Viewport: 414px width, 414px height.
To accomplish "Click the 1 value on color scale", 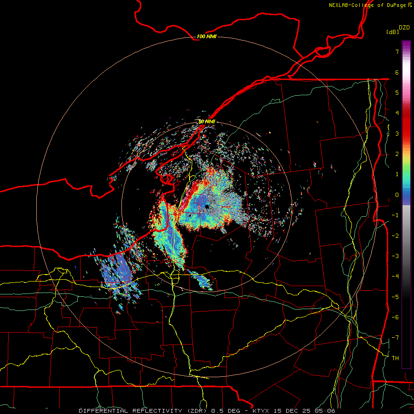I will click(x=397, y=174).
